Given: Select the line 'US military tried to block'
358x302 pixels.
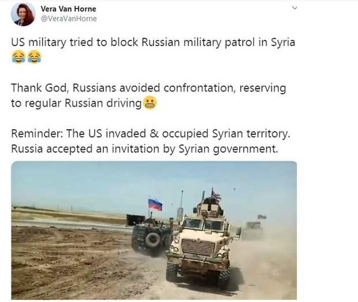Looking at the screenshot, I should (x=74, y=42).
